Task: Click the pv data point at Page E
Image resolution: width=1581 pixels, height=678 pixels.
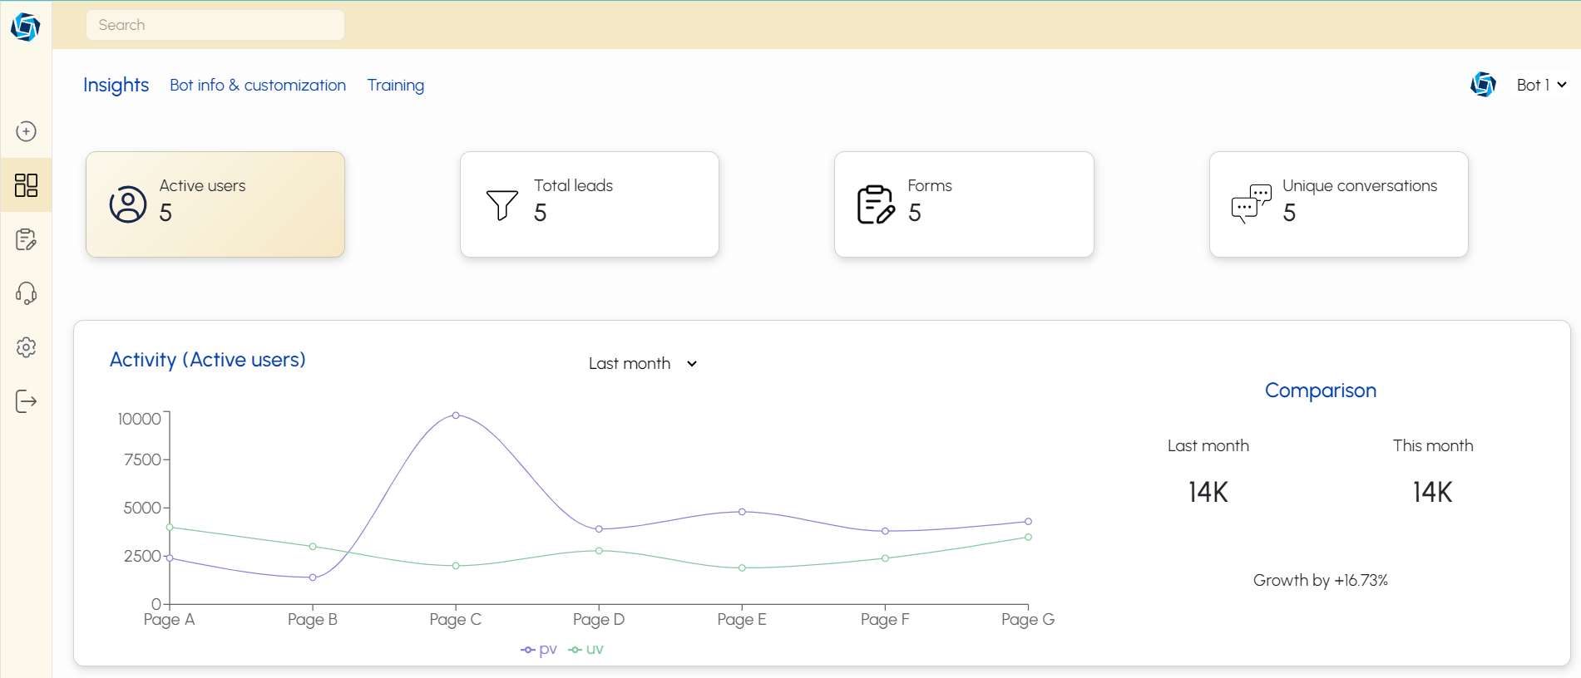Action: point(742,512)
